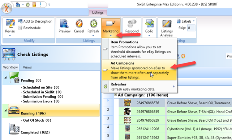The height and width of the screenshot is (140, 232).
Task: Click the Item Promotions tag icon
Action: coord(106,49)
